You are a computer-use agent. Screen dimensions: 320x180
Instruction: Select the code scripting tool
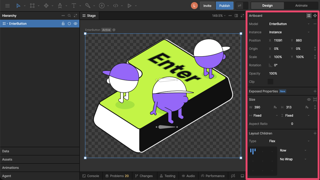pyautogui.click(x=115, y=6)
